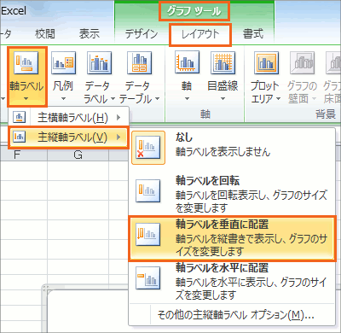Viewport: 341px width, 333px height.
Task: Click the 凡例 legend icon
Action: click(63, 62)
